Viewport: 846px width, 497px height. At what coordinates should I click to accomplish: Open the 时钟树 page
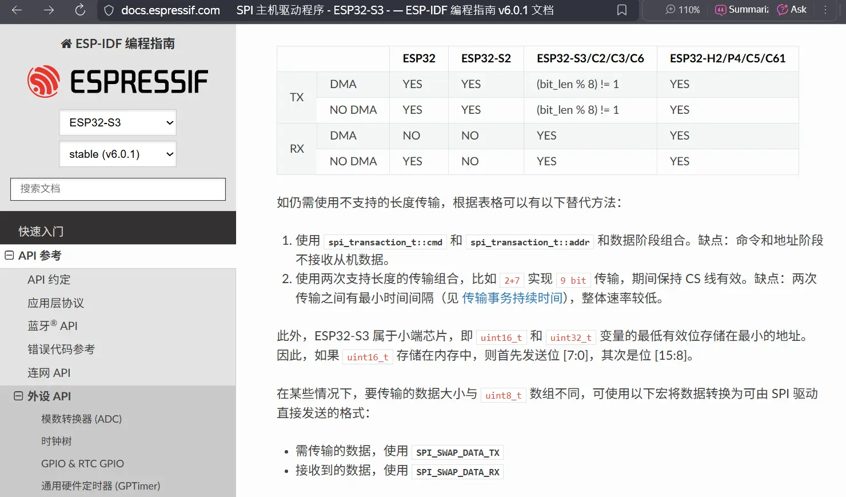(x=57, y=441)
